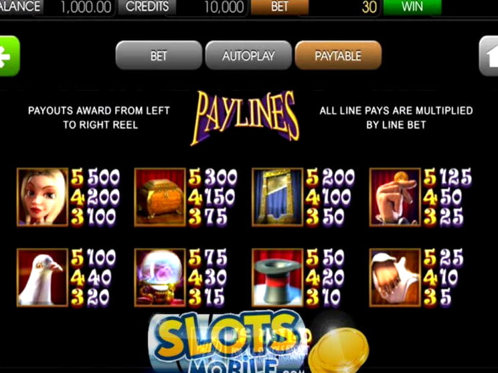Select the blonde woman symbol icon
The image size is (498, 373).
pyautogui.click(x=42, y=197)
